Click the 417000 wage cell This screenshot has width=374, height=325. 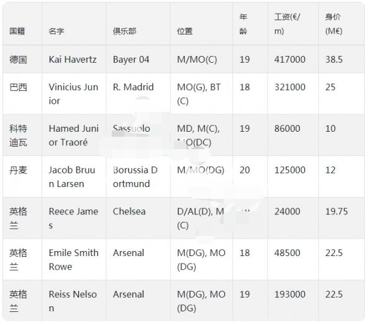[290, 60]
